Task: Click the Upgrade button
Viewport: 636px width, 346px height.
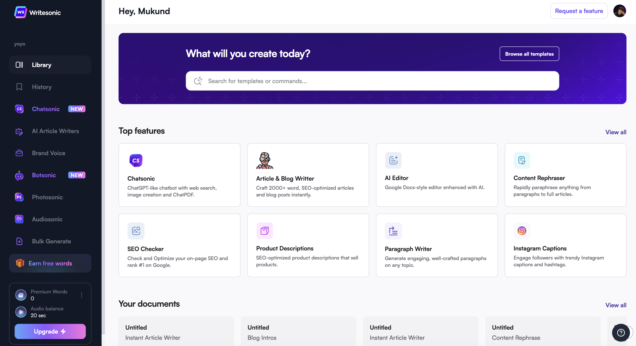Action: [50, 331]
